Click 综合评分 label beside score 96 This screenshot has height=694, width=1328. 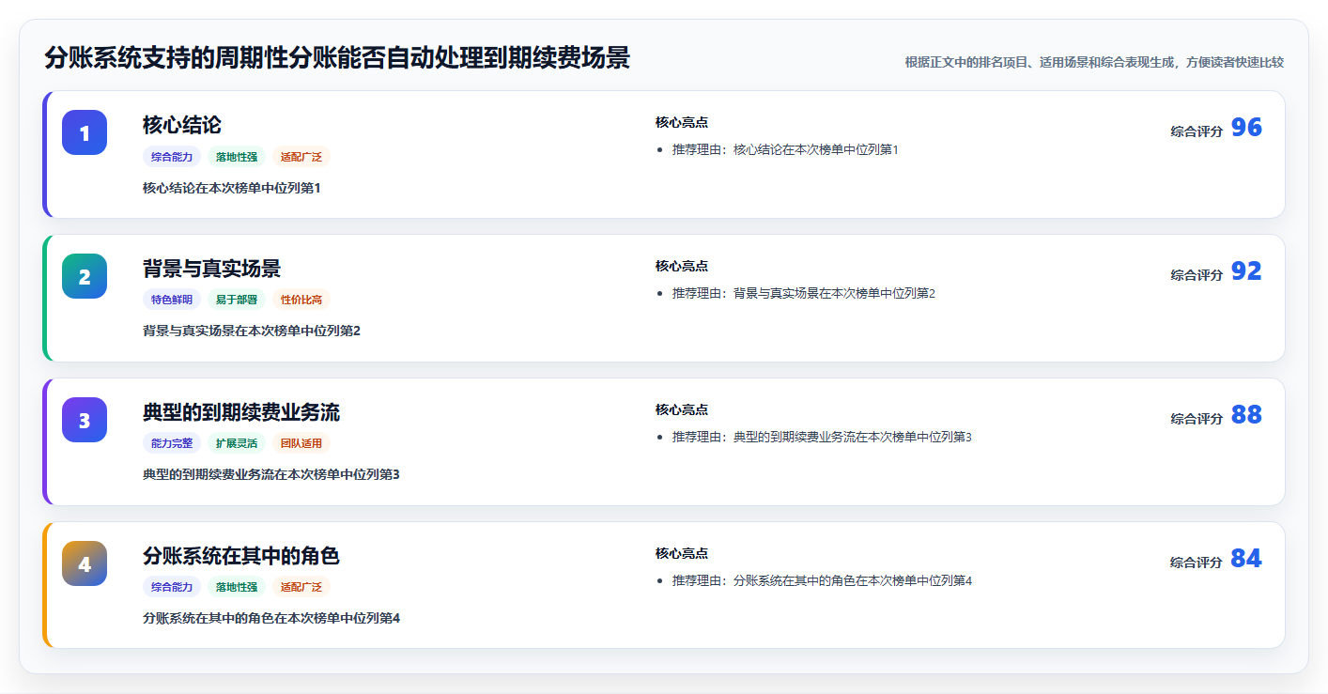[1197, 132]
